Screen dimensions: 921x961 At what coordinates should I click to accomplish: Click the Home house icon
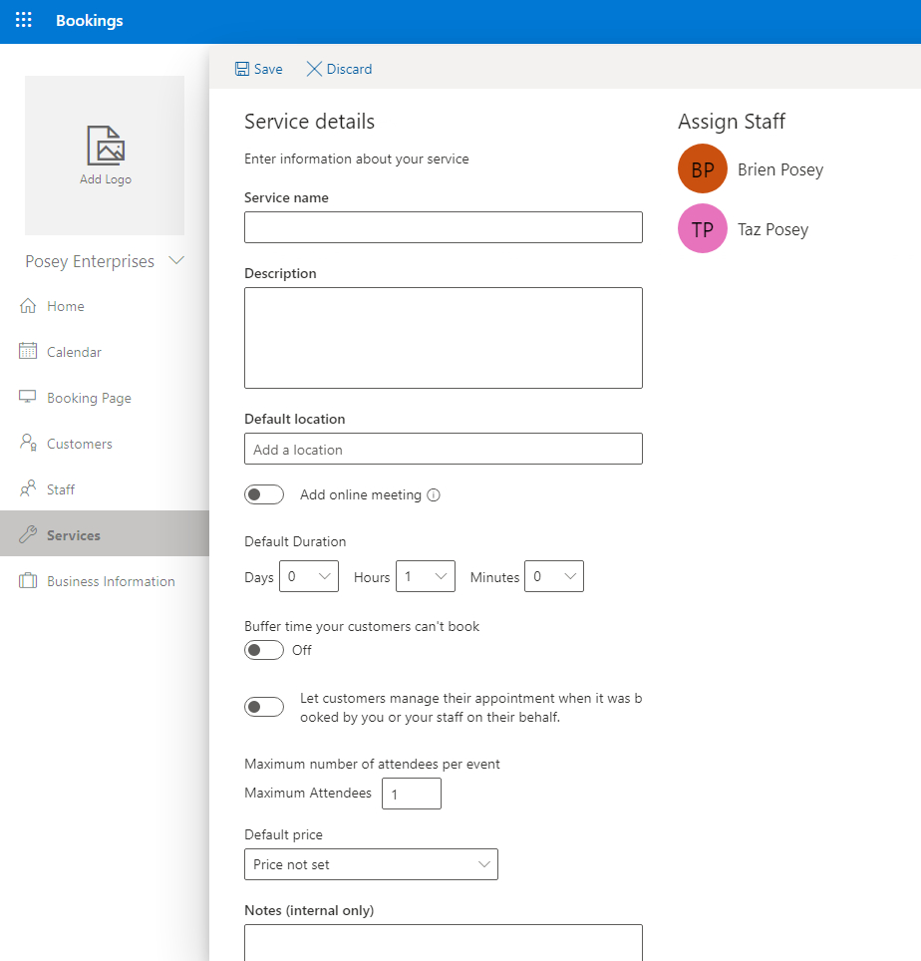[x=28, y=305]
